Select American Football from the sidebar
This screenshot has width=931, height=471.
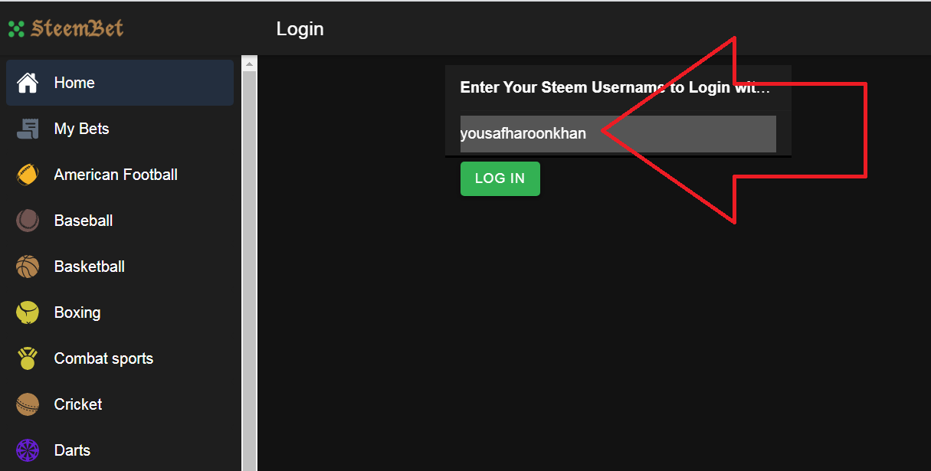click(120, 175)
